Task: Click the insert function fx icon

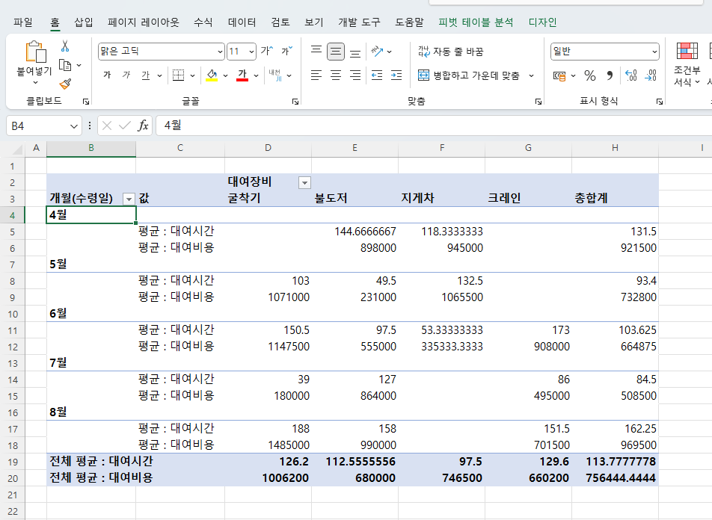Action: point(143,126)
